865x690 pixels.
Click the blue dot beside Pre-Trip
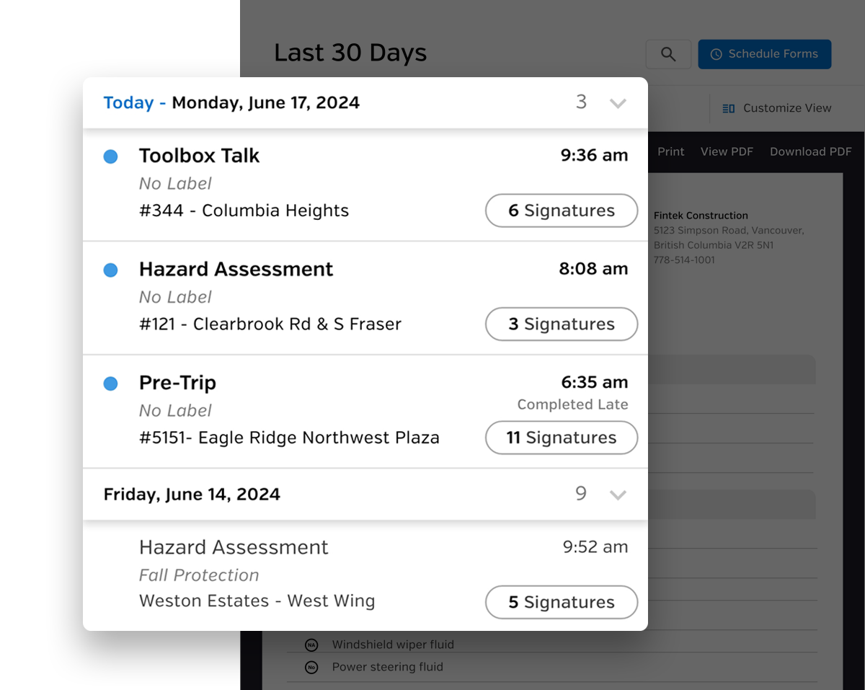coord(110,384)
